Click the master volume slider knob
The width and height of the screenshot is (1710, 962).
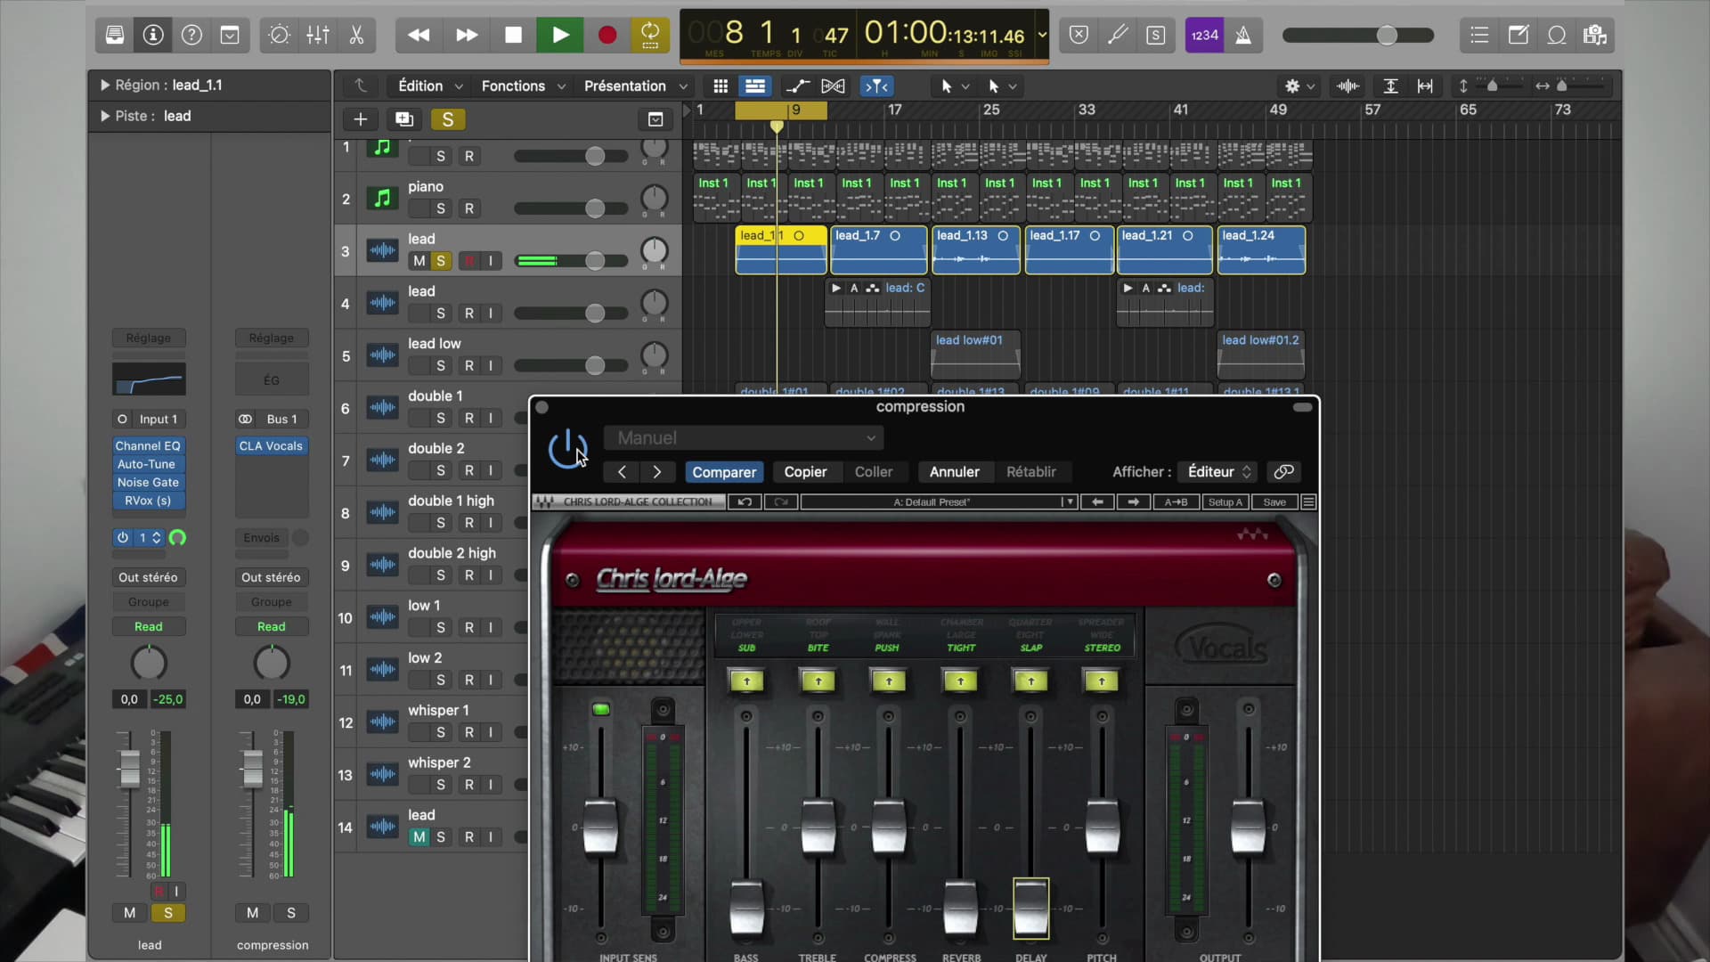[x=1387, y=35]
